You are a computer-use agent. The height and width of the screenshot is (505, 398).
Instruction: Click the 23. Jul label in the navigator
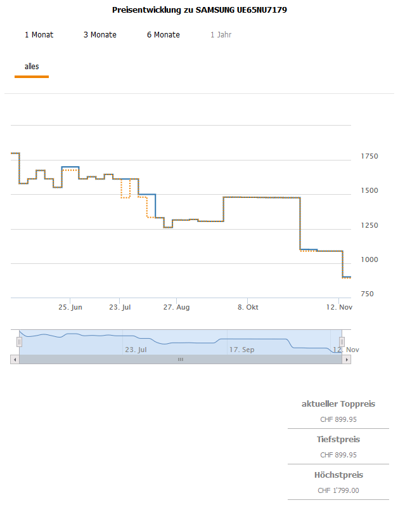coord(136,350)
